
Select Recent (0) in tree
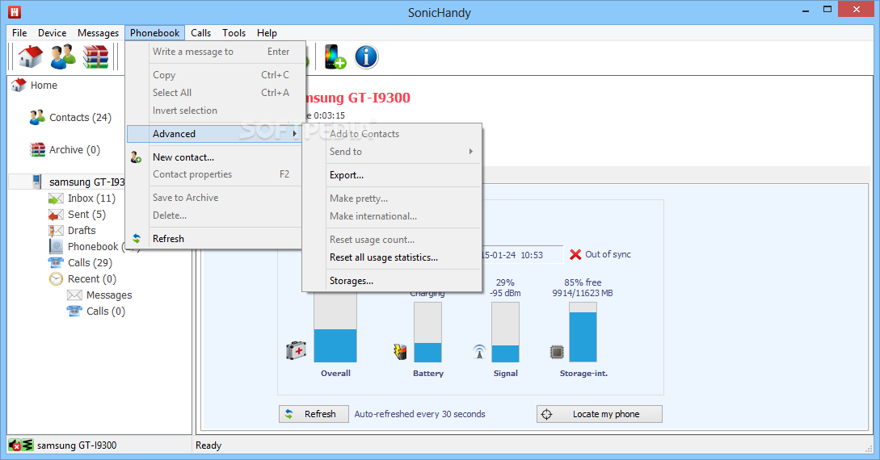(x=91, y=279)
